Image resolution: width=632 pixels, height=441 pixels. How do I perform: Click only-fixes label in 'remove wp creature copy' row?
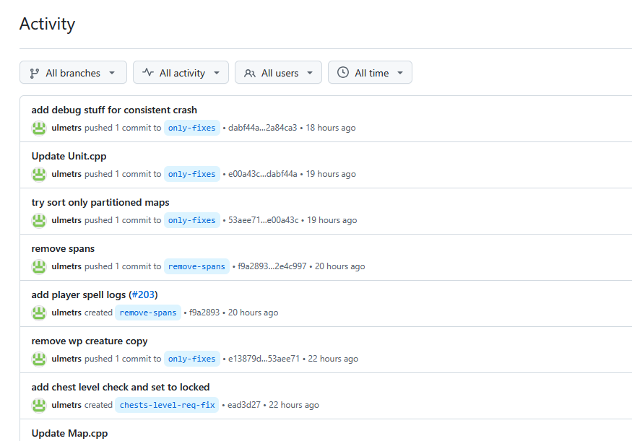coord(192,359)
